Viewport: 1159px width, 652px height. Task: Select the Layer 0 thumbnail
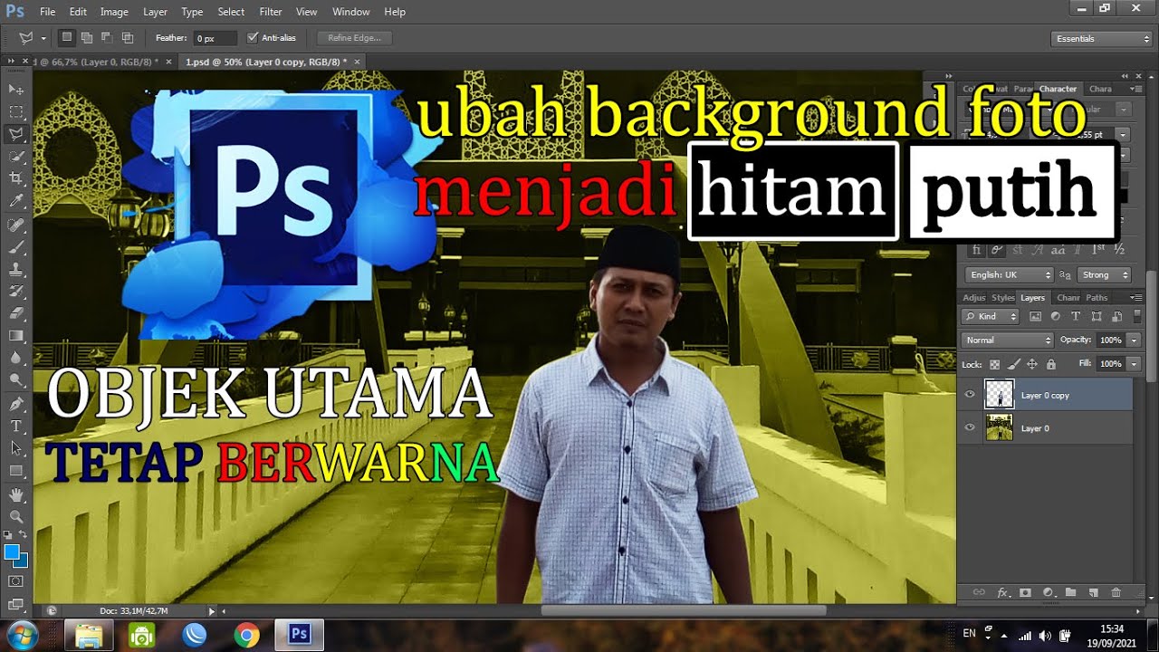[999, 427]
